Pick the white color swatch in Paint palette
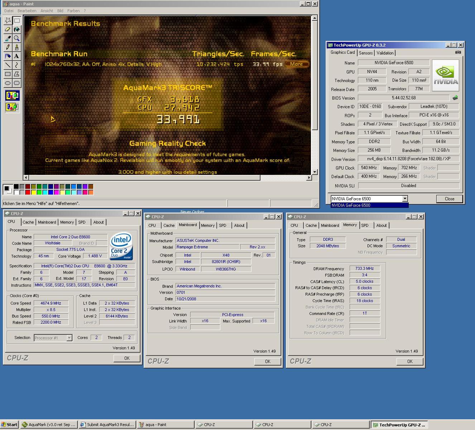Screen dimensions: 475x430 [x=16, y=192]
